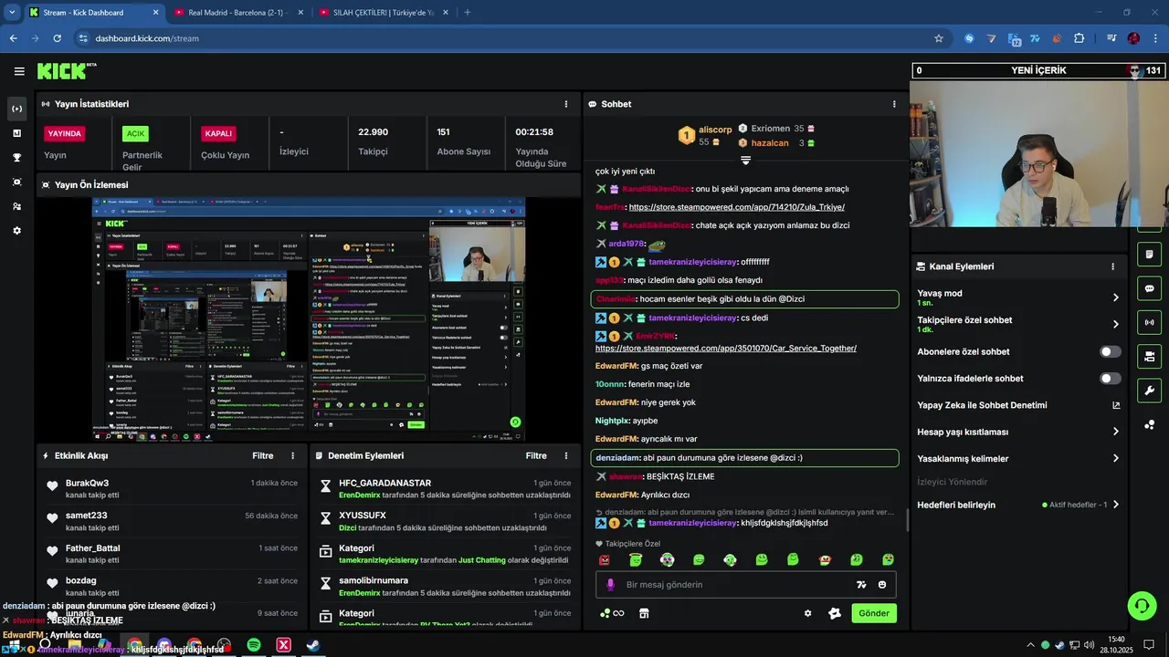Open Yayın İstatistikleri panel options menu
The width and height of the screenshot is (1169, 657).
pos(565,104)
